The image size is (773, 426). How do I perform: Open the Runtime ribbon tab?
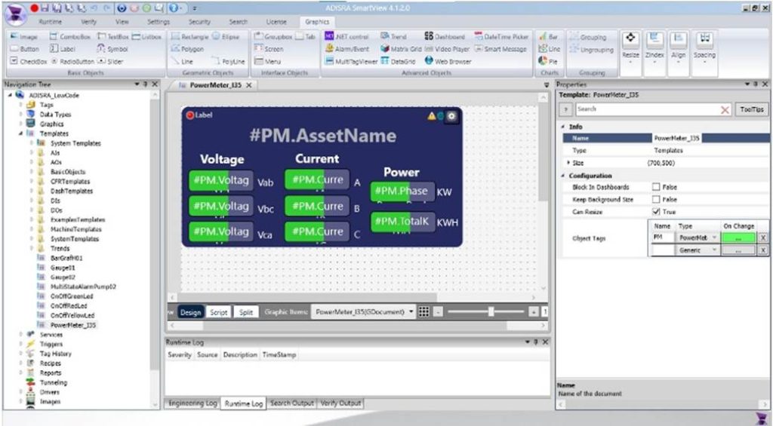click(x=50, y=22)
